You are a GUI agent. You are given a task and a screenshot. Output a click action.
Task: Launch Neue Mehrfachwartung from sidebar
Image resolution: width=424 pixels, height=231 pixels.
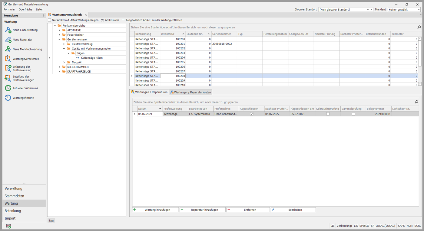(x=8, y=49)
